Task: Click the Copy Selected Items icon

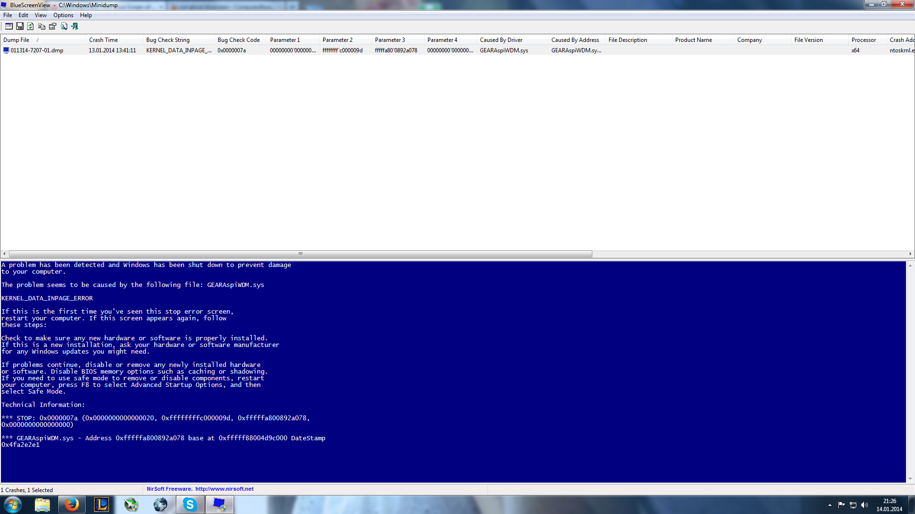Action: coord(41,26)
